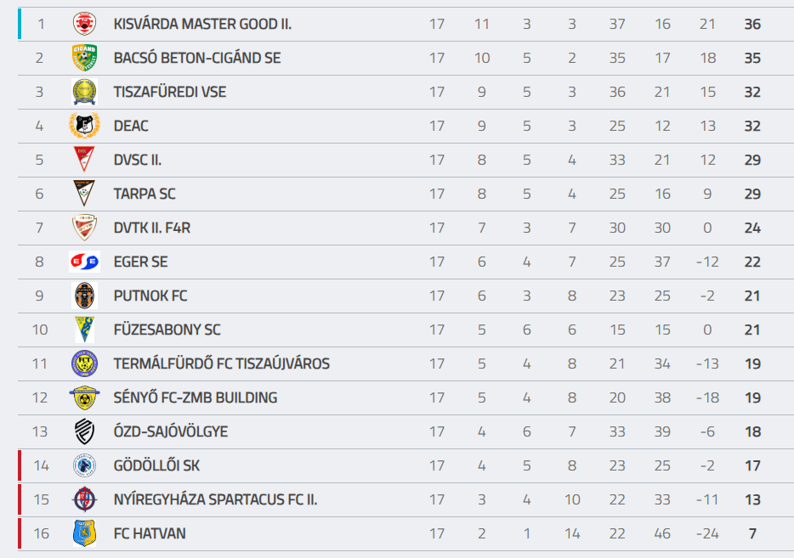The width and height of the screenshot is (794, 558).
Task: Click the red relegation marker beside rank 14
Action: click(x=20, y=465)
